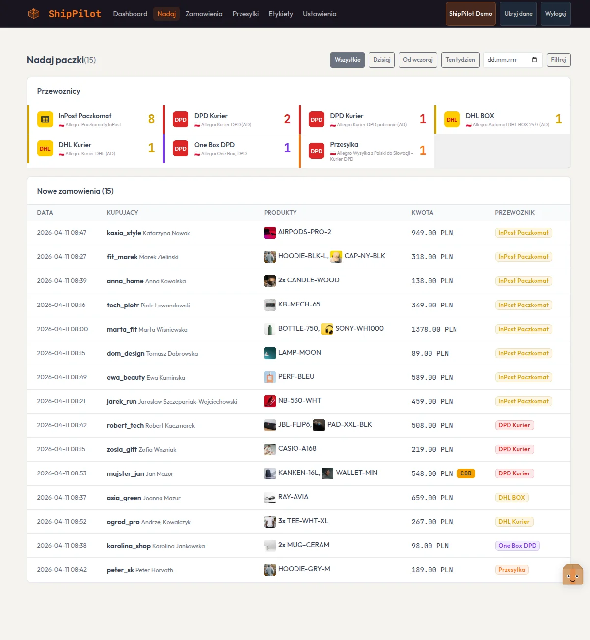Click the Przesylka DPD carrier icon

click(x=317, y=151)
